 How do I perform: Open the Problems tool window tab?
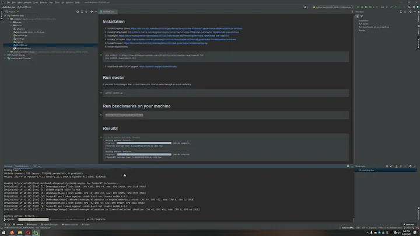click(32, 224)
